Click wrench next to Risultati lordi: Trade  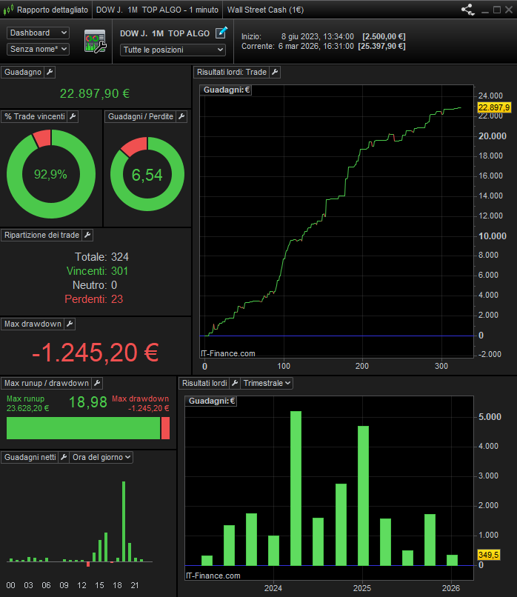(275, 72)
